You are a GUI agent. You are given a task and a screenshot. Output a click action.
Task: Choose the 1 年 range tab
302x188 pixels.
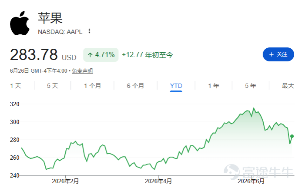coord(214,86)
